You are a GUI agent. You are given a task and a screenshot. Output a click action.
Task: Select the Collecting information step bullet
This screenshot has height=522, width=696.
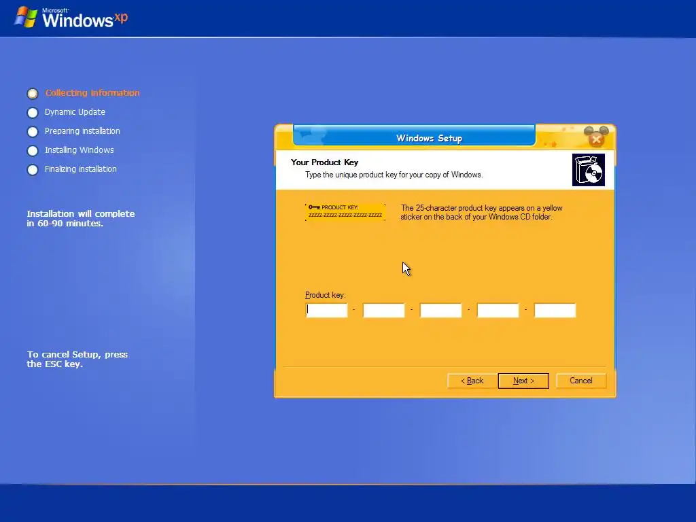33,94
